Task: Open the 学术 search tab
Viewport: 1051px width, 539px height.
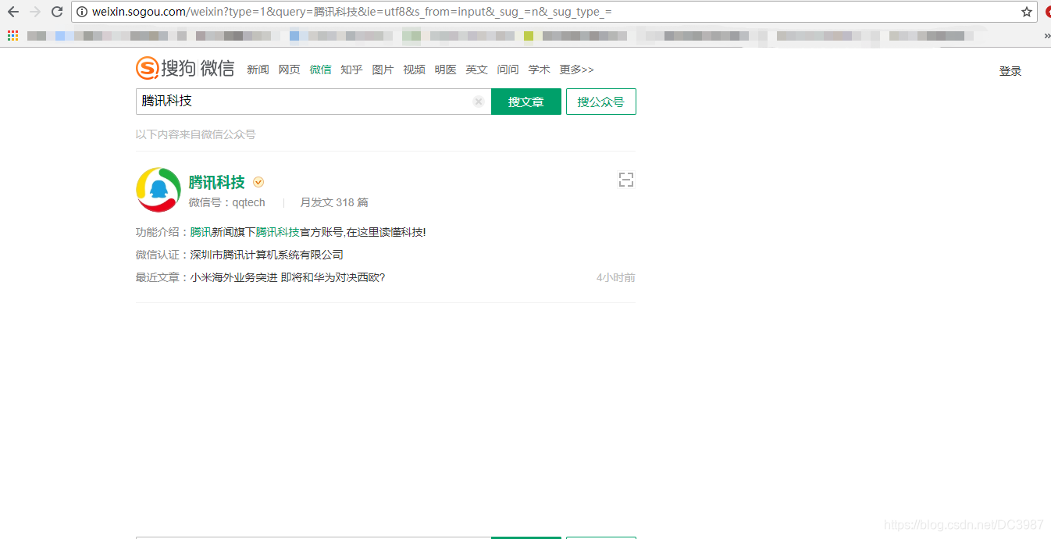Action: 539,70
